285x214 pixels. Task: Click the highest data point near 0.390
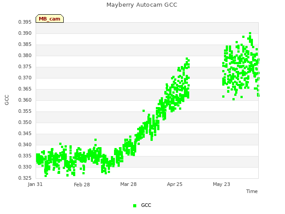point(250,33)
